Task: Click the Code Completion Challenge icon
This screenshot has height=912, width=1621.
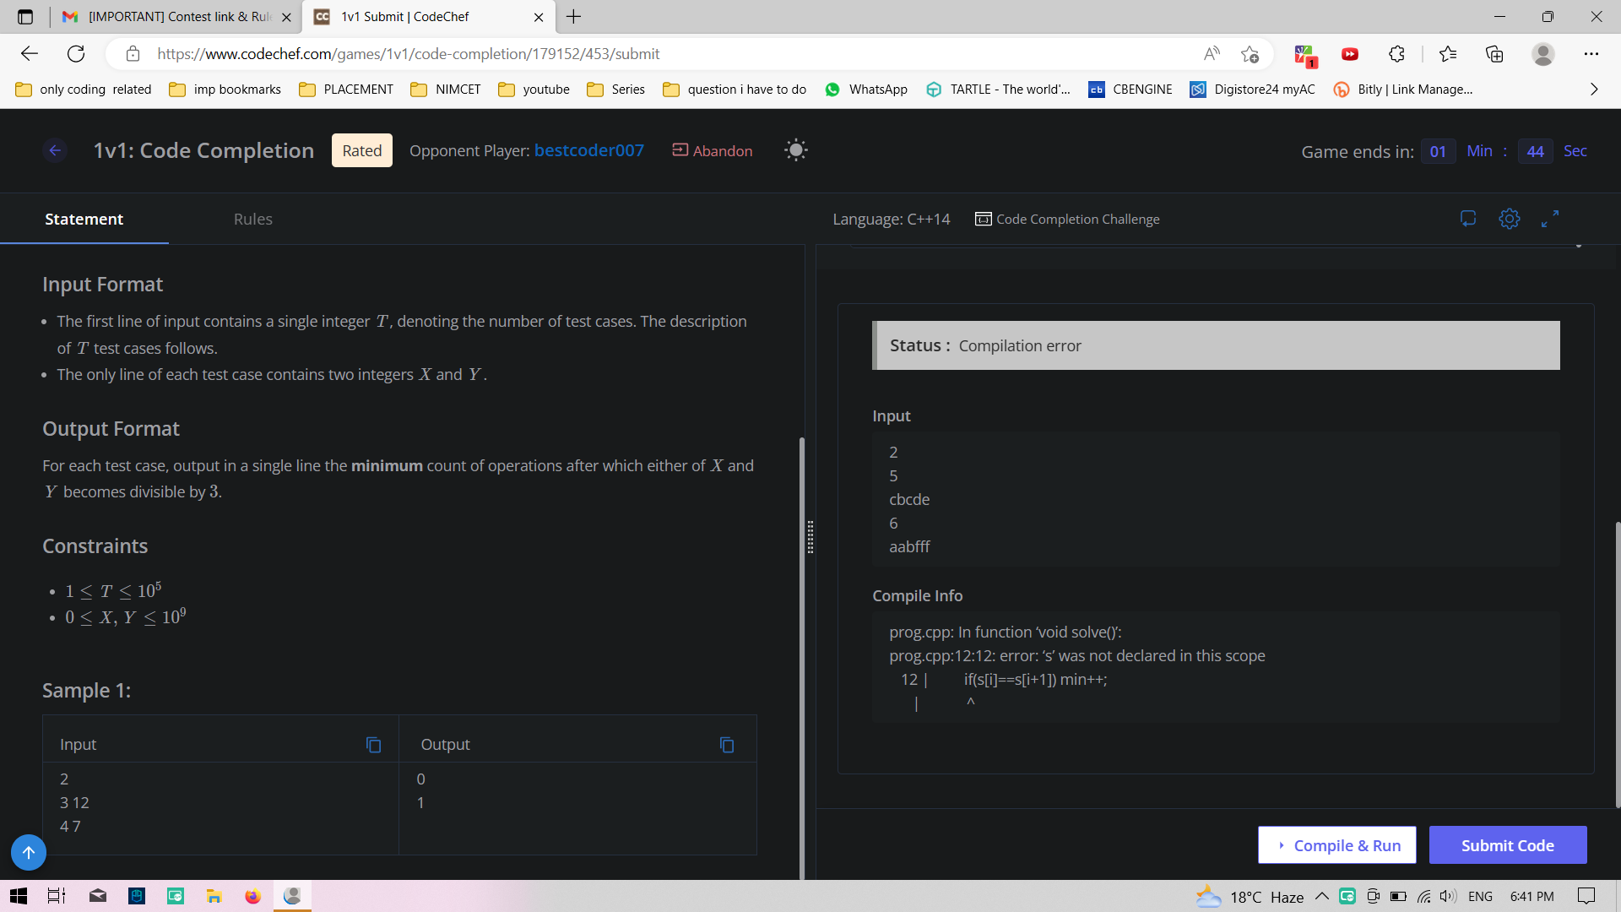Action: click(x=983, y=219)
